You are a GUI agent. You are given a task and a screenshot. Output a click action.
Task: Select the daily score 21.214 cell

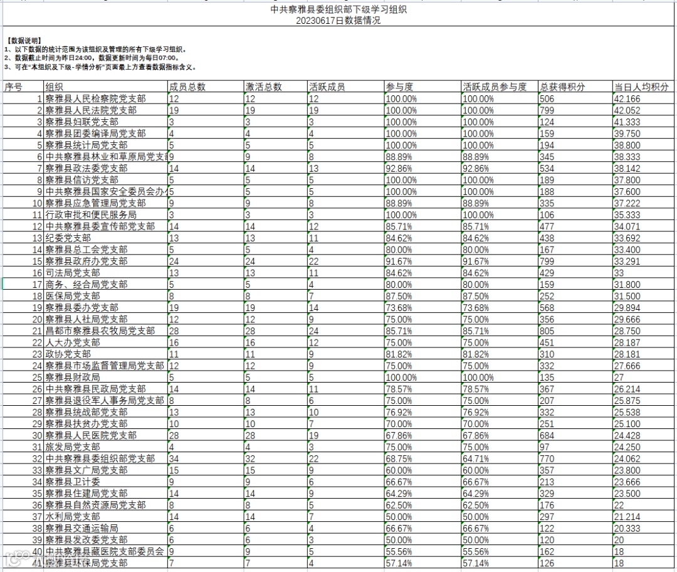(643, 517)
